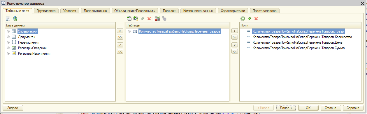Select the Документы tree item
This screenshot has width=367, height=114.
tap(27, 37)
